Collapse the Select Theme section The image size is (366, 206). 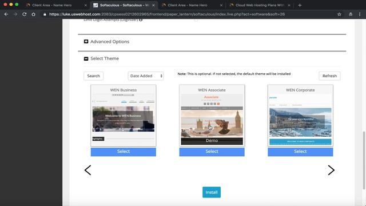(x=86, y=58)
